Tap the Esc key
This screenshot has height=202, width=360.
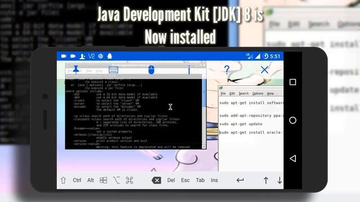tap(185, 180)
